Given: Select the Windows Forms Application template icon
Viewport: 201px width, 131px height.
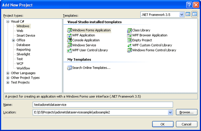Looking at the screenshot, I should (69, 30).
